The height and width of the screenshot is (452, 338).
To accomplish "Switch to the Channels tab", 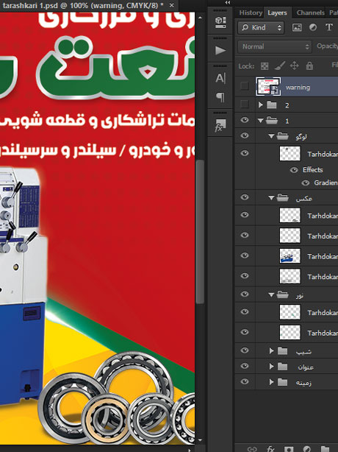I will (310, 13).
